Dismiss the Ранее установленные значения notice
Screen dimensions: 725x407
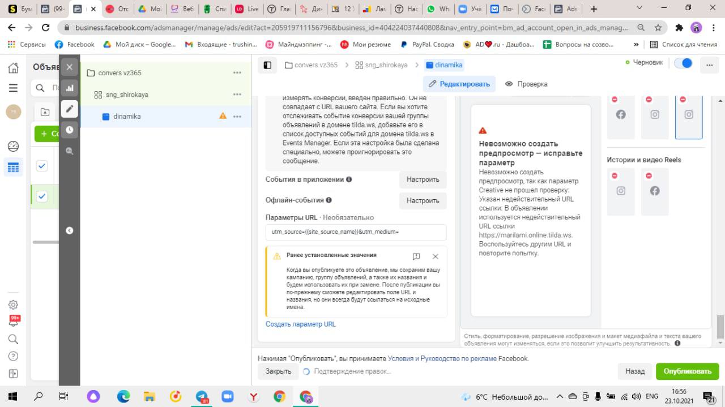click(435, 256)
